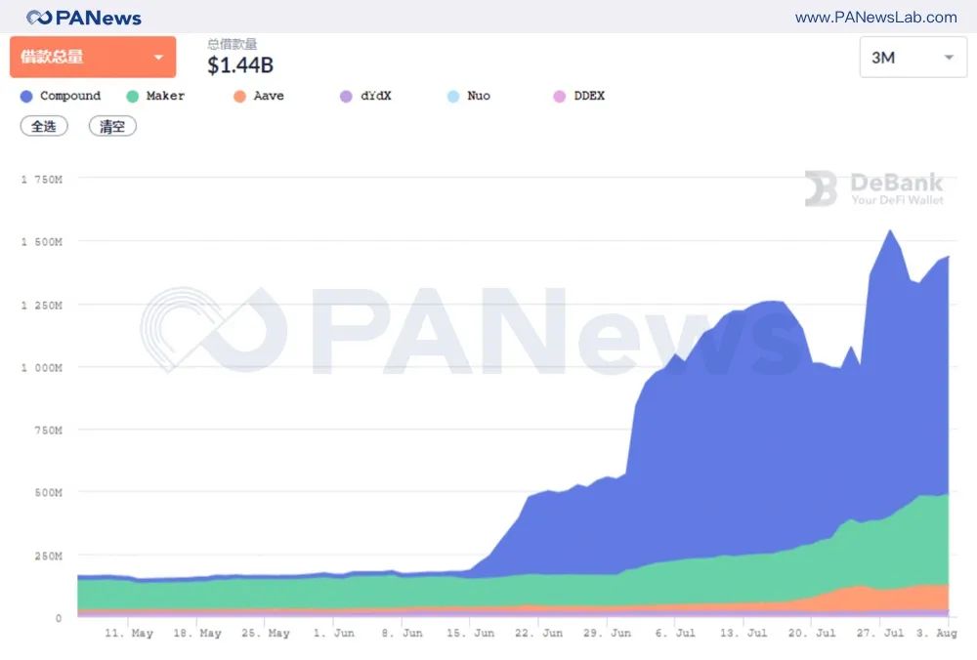This screenshot has height=660, width=977.
Task: Open the www.PANewsLab.com link
Action: pos(875,18)
